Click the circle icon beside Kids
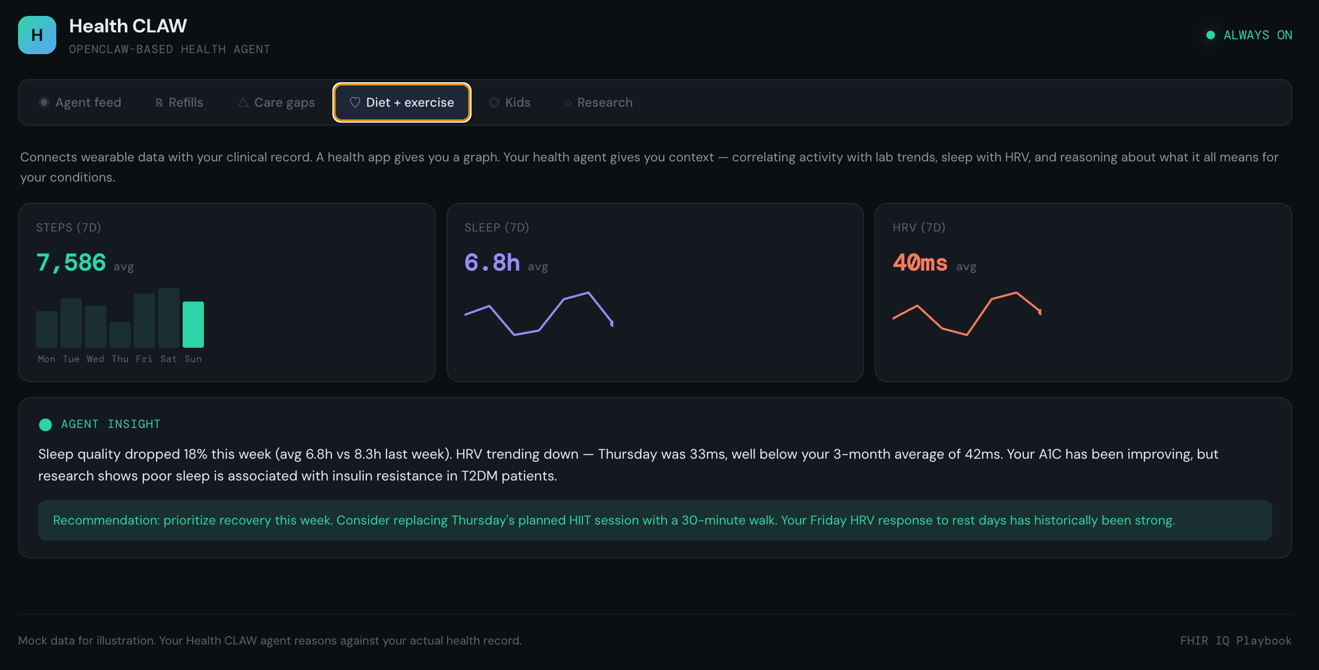 494,102
